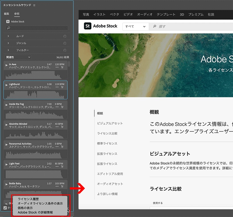Image resolution: width=233 pixels, height=217 pixels.
Task: Expand the フィルター section
Action: coord(8,50)
